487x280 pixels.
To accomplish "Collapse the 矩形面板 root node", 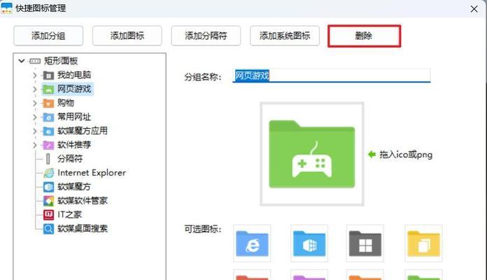I will coord(22,61).
